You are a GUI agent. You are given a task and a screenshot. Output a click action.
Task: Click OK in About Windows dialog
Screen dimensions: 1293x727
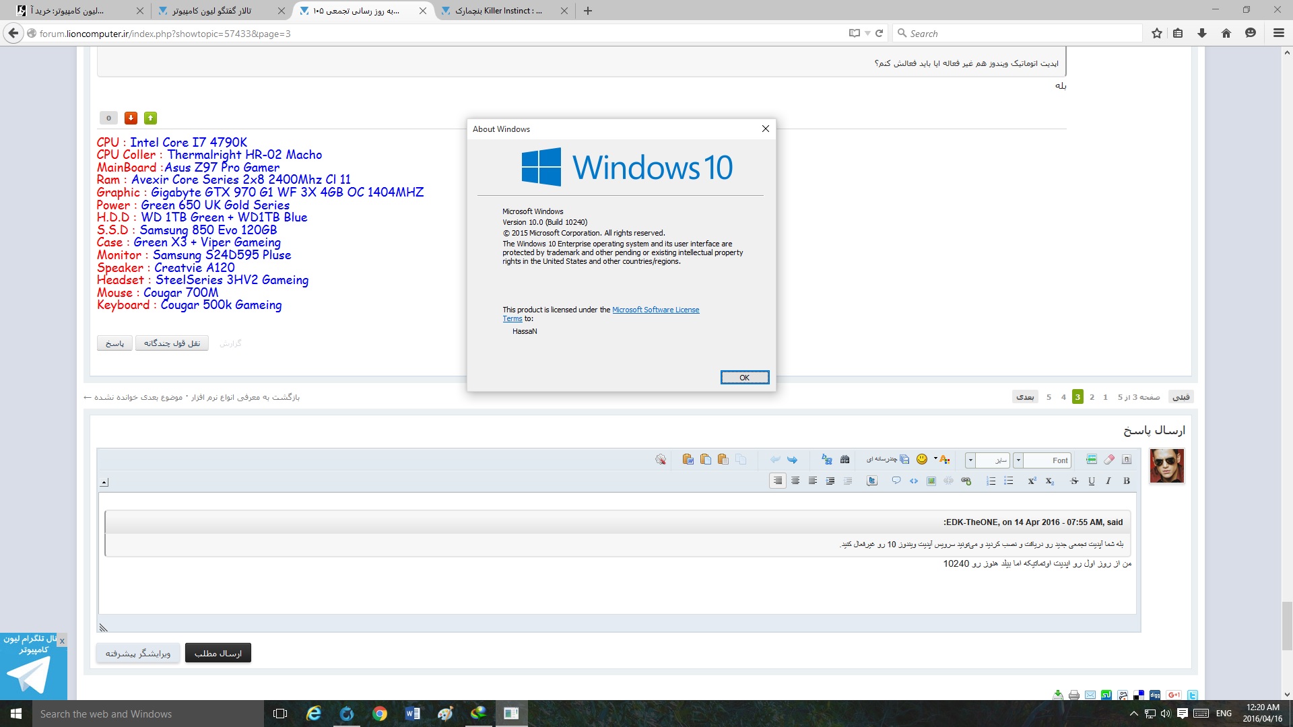pos(744,378)
